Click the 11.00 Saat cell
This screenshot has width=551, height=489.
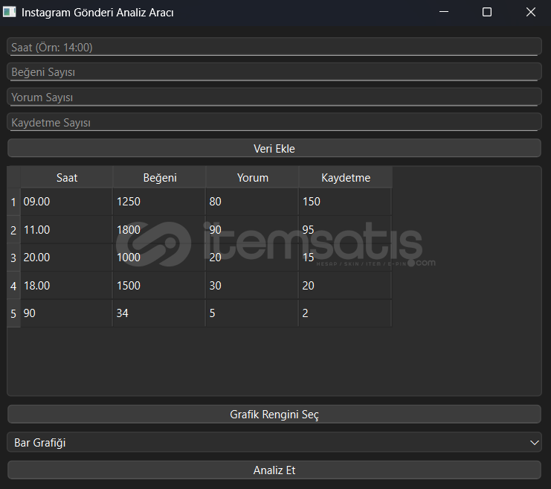coord(67,230)
